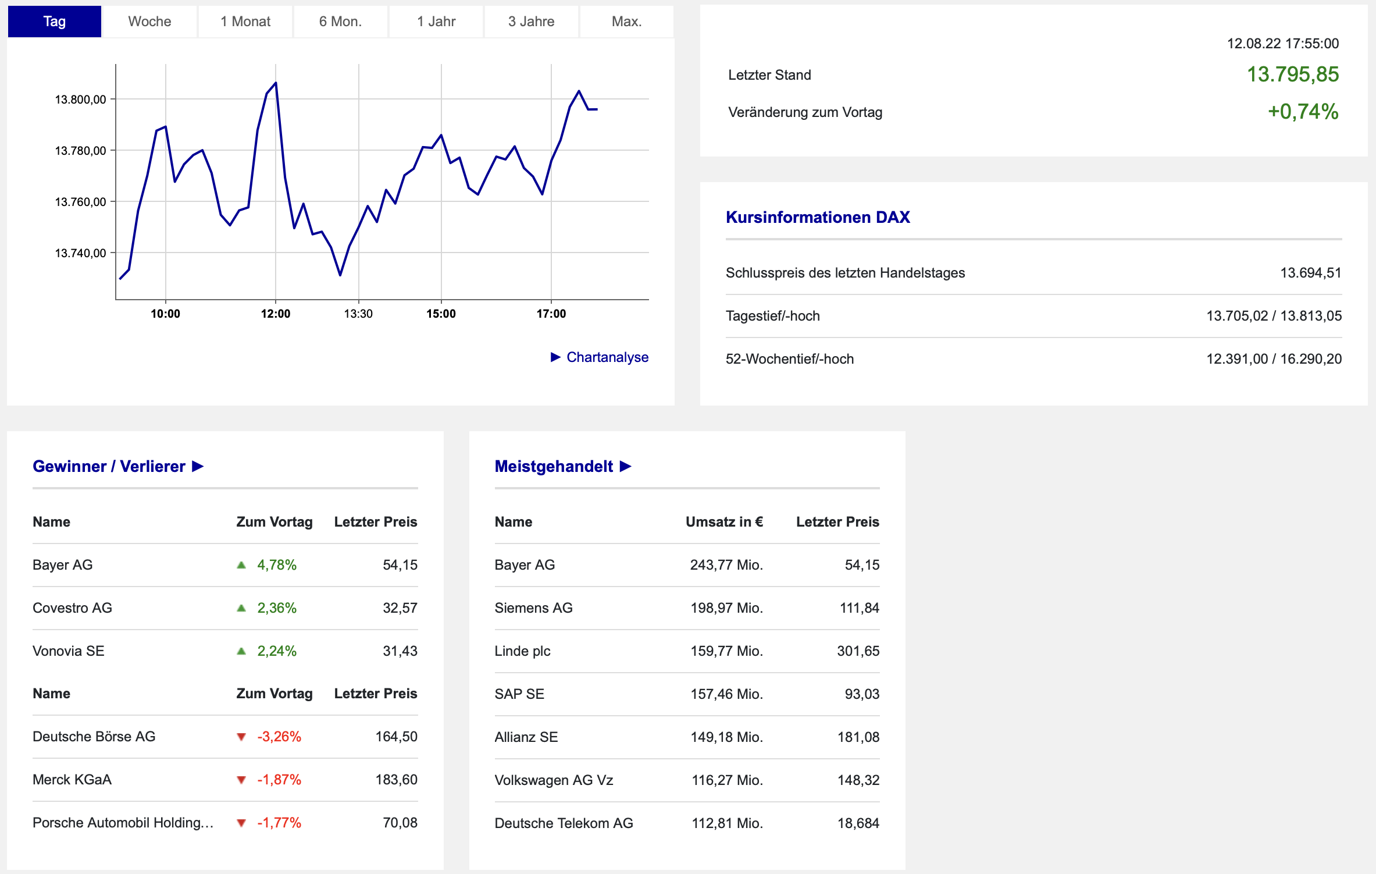The height and width of the screenshot is (874, 1376).
Task: Click the 18,684 price for Deutsche Telekom AG
Action: 858,823
